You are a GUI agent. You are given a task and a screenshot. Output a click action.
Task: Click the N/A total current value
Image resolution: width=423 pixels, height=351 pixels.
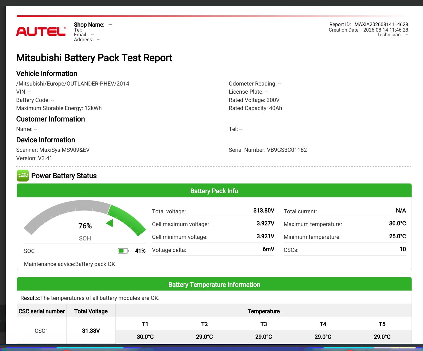401,210
